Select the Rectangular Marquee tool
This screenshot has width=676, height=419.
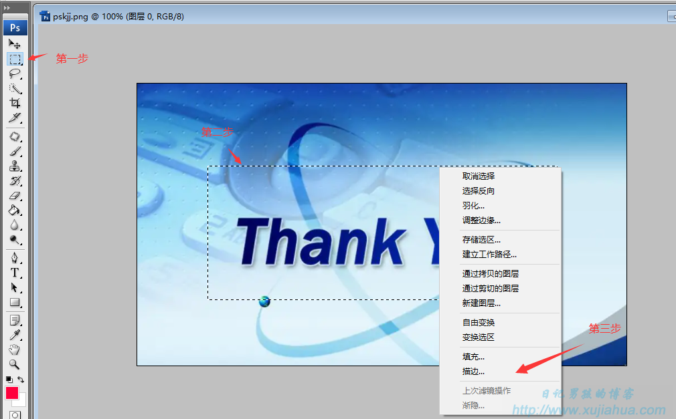point(15,59)
